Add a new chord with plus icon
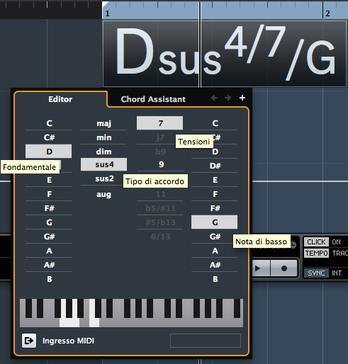The height and width of the screenshot is (364, 348). click(242, 98)
